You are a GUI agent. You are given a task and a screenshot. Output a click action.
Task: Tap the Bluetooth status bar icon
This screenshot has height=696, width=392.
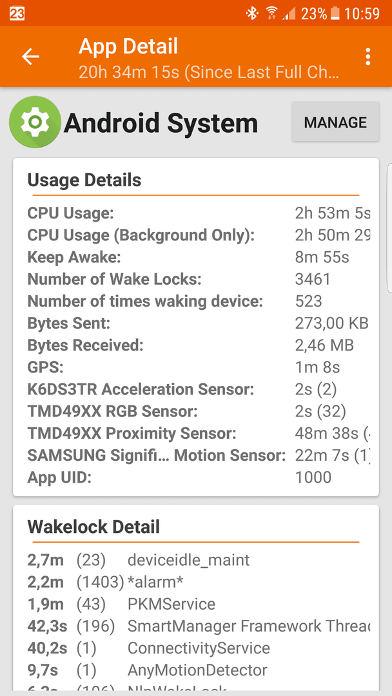252,14
